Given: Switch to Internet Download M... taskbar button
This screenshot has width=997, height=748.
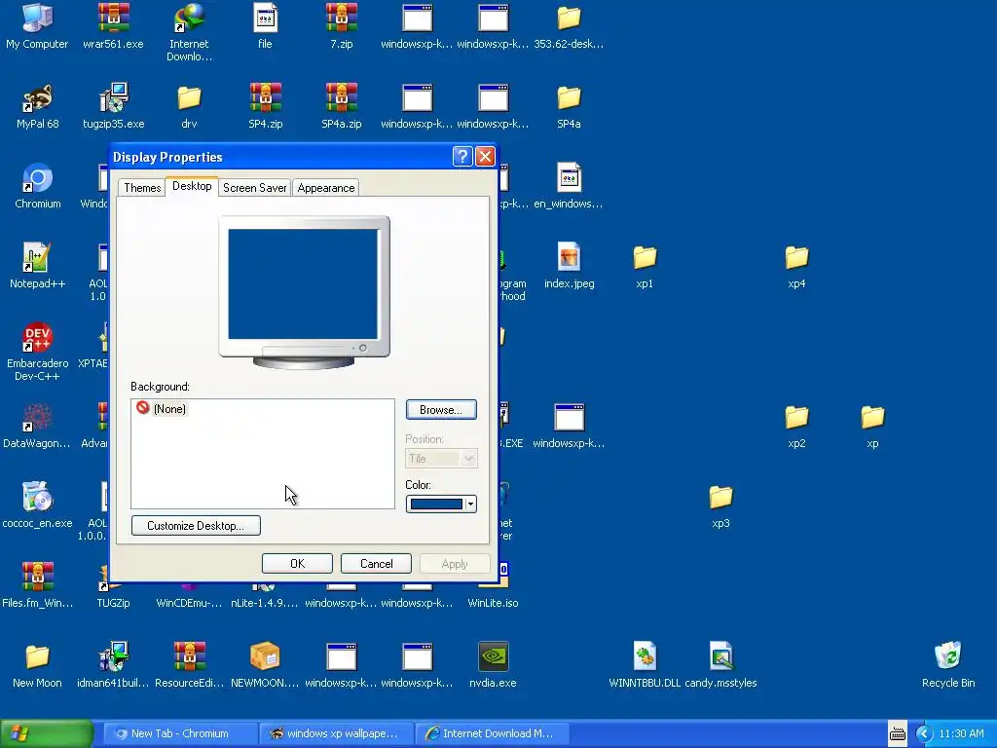Looking at the screenshot, I should (492, 733).
